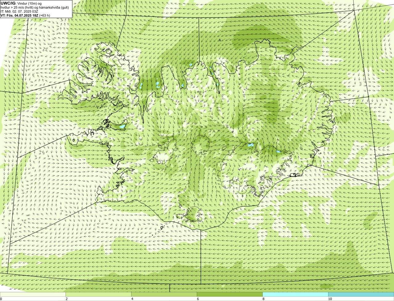The image size is (394, 301).
Task: Click the initial time 'IT: Mið. 02. 07. 2025 03Z'
Action: [19, 11]
